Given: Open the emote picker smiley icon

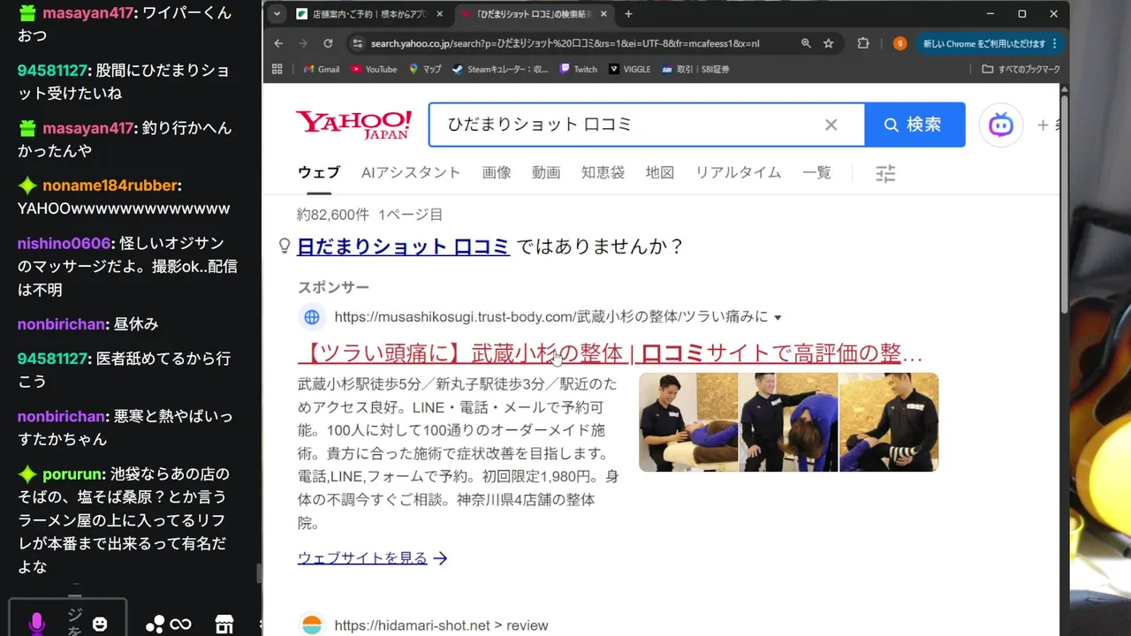Looking at the screenshot, I should coord(100,625).
